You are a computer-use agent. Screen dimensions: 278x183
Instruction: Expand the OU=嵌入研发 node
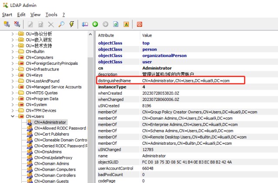pyautogui.click(x=13, y=40)
